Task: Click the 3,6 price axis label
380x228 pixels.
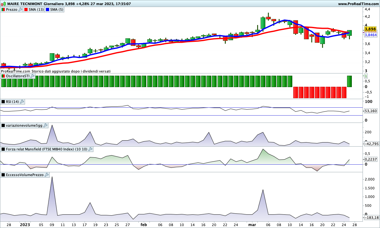Action: [367, 44]
